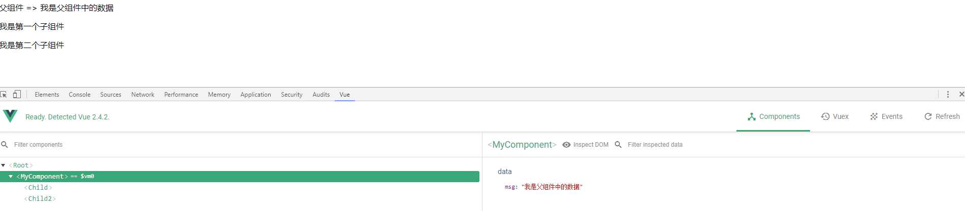Switch to the Console tab
The image size is (965, 211).
[80, 95]
